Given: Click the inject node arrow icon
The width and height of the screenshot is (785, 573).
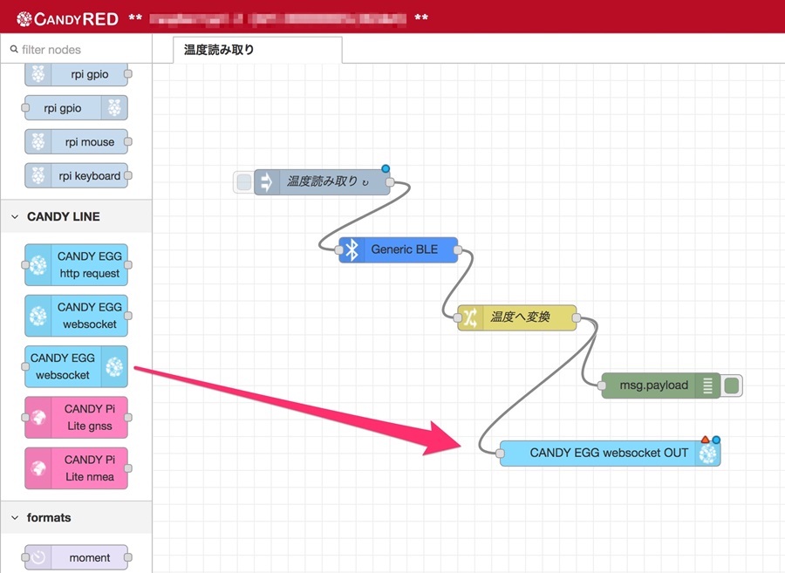Looking at the screenshot, I should coord(266,181).
